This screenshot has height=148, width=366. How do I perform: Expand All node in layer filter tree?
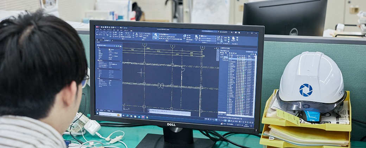pos(221,57)
